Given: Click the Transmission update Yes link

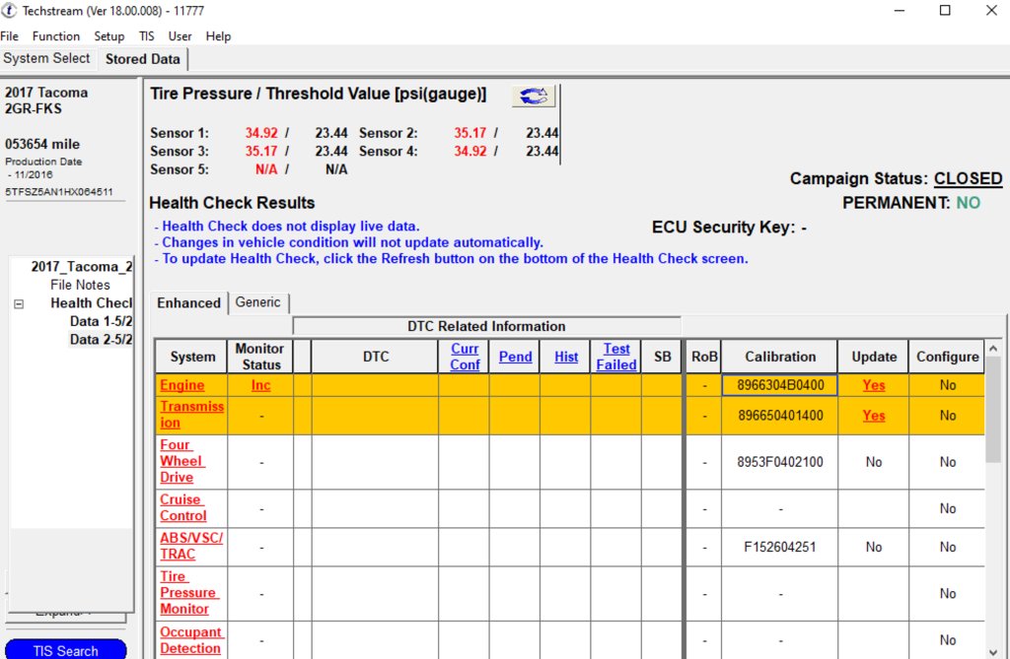Looking at the screenshot, I should 874,416.
